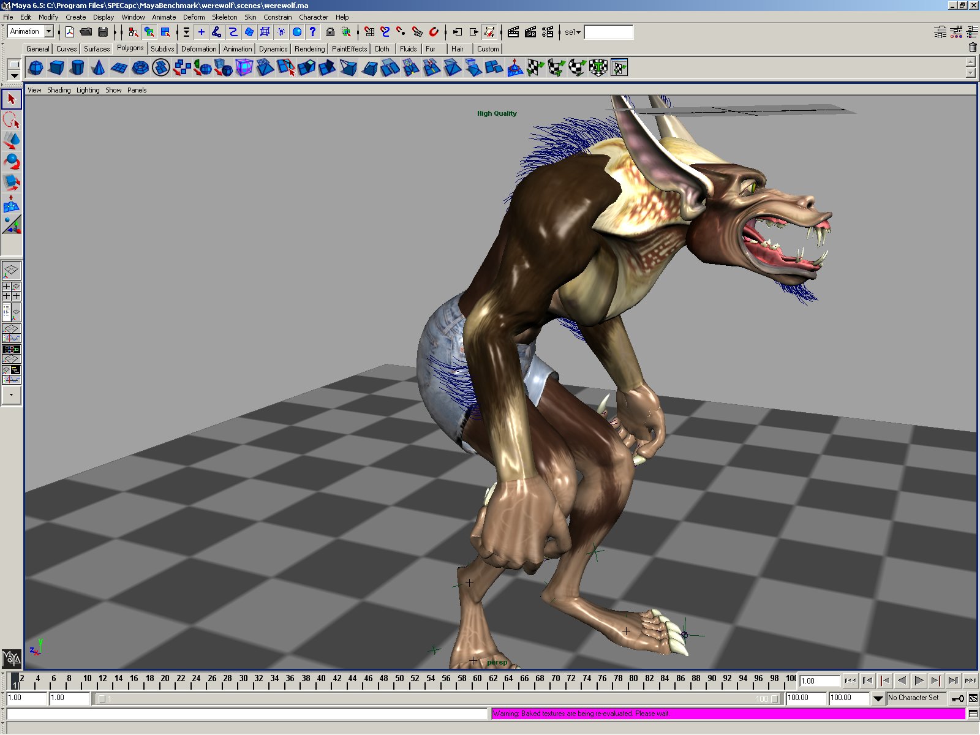This screenshot has width=980, height=735.
Task: Toggle the lock selection icon
Action: [x=330, y=32]
